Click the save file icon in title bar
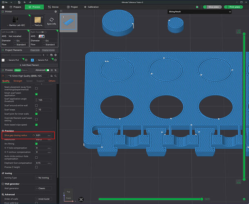Image resolution: width=249 pixels, height=204 pixels. pos(19,2)
